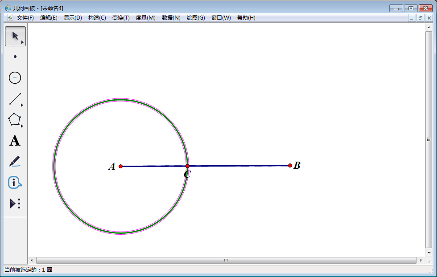Select the Arrow selection tool
The width and height of the screenshot is (437, 277).
tap(15, 36)
